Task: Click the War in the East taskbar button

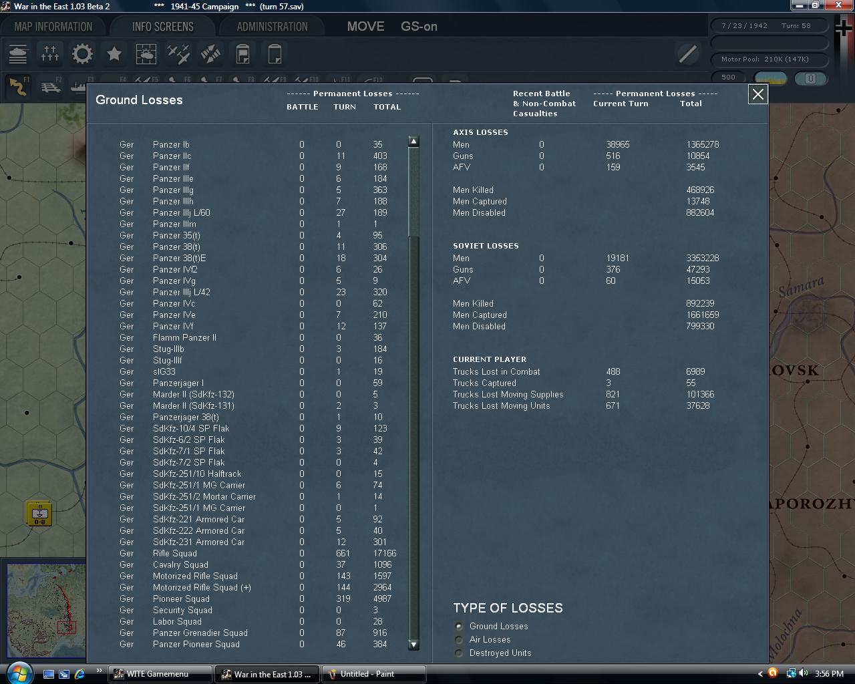Action: (267, 674)
